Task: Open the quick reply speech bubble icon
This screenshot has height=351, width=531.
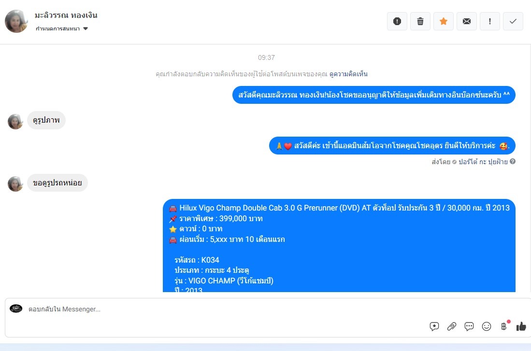Action: 469,326
